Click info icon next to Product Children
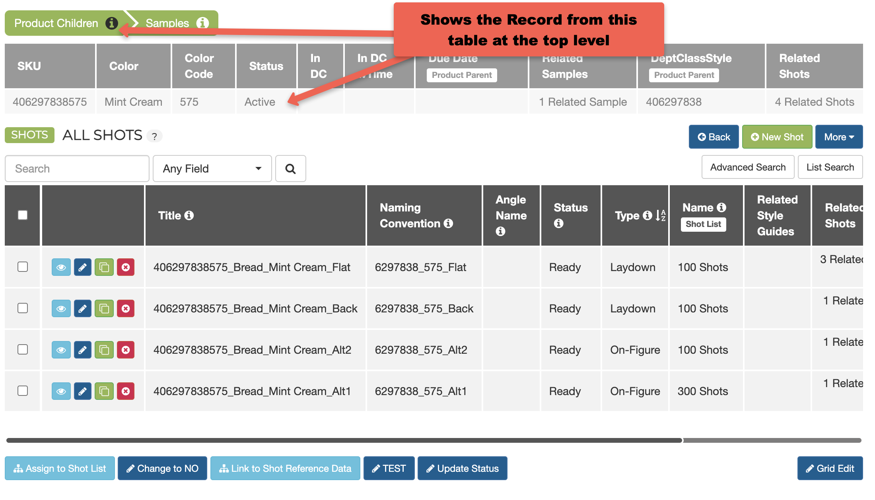 (x=111, y=23)
